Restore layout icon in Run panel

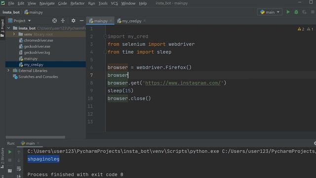[10, 171]
